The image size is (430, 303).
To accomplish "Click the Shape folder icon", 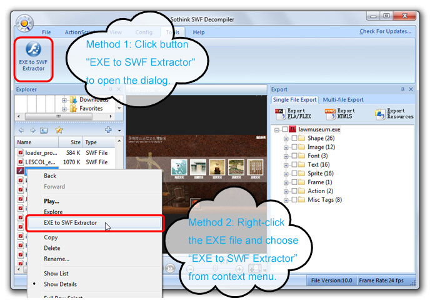I will (x=302, y=138).
